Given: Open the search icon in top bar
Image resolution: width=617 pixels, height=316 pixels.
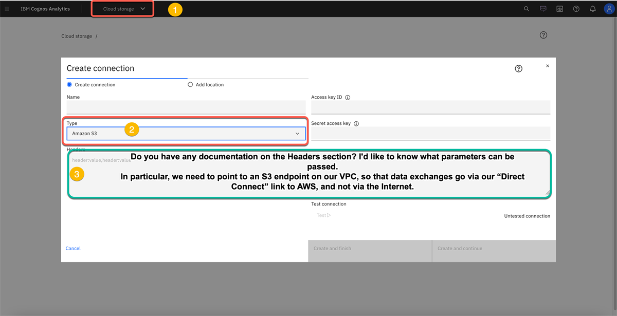Looking at the screenshot, I should pyautogui.click(x=527, y=9).
